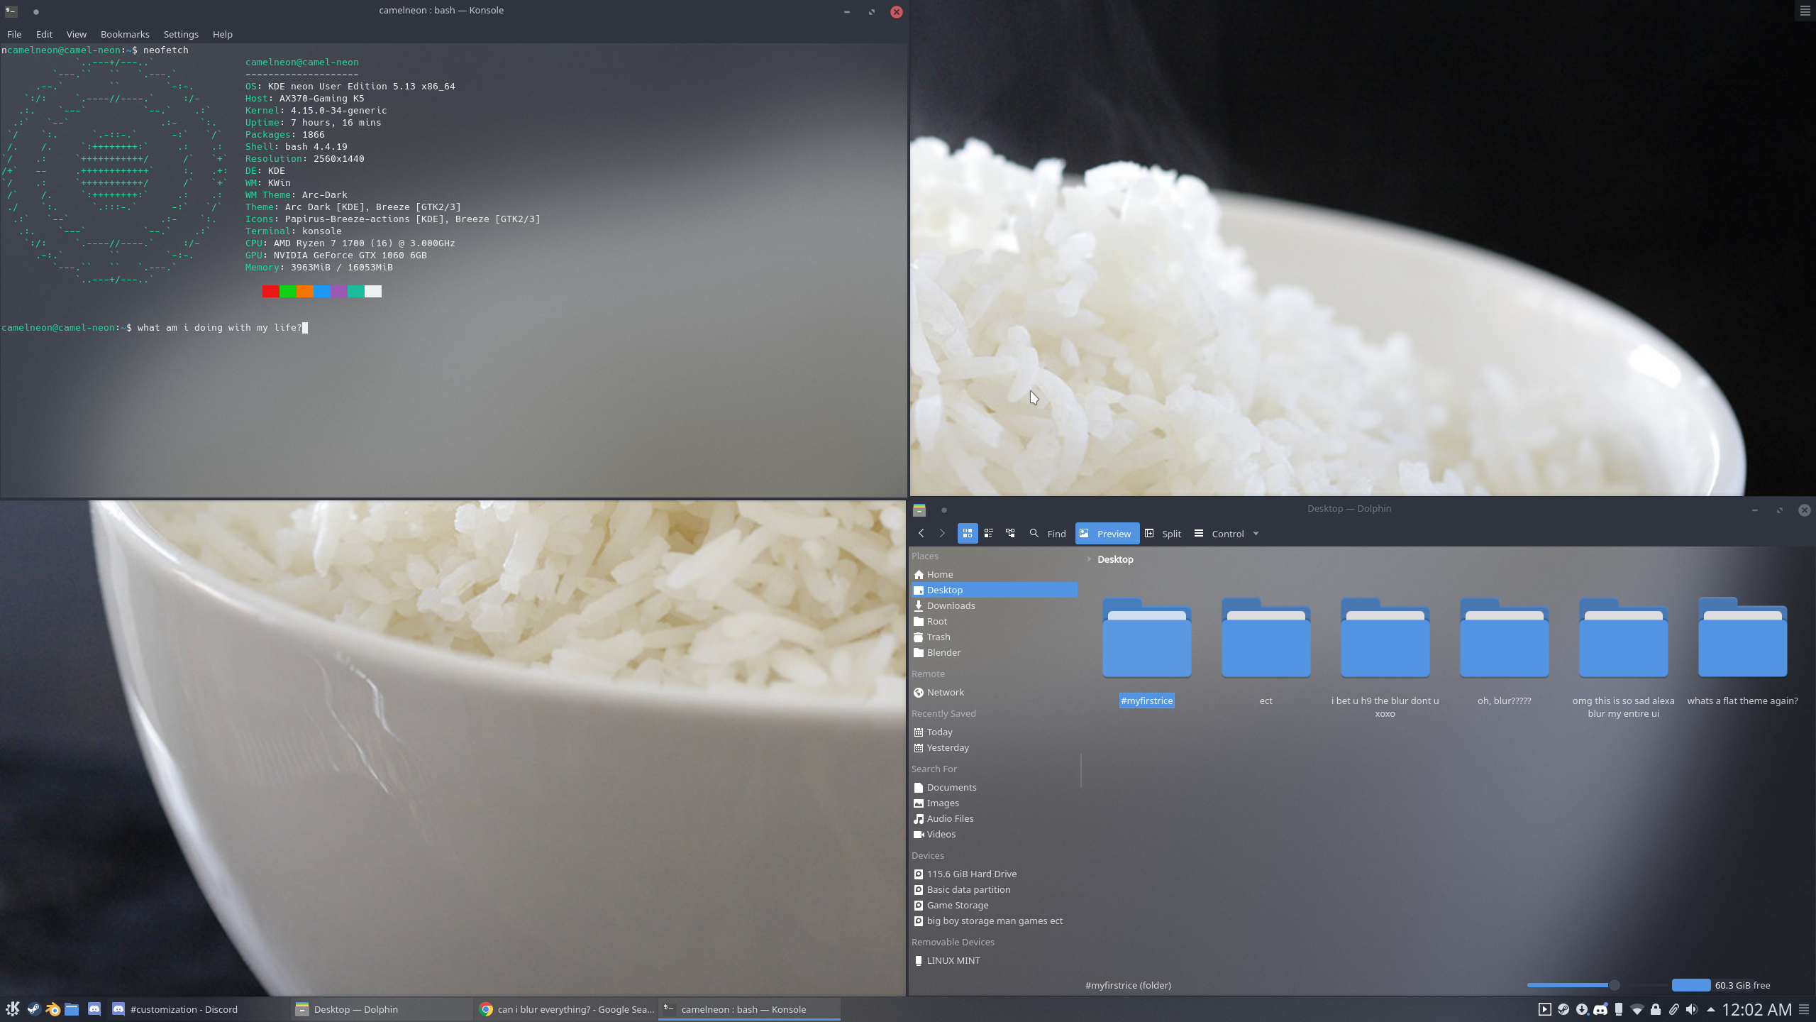Open audio volume tray icon
Image resolution: width=1816 pixels, height=1022 pixels.
click(x=1692, y=1009)
